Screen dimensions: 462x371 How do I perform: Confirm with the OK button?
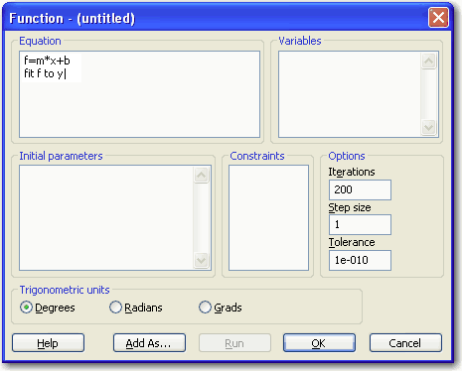(x=319, y=343)
